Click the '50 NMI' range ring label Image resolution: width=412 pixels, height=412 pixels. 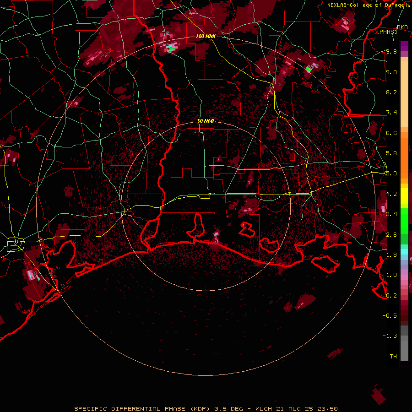206,121
